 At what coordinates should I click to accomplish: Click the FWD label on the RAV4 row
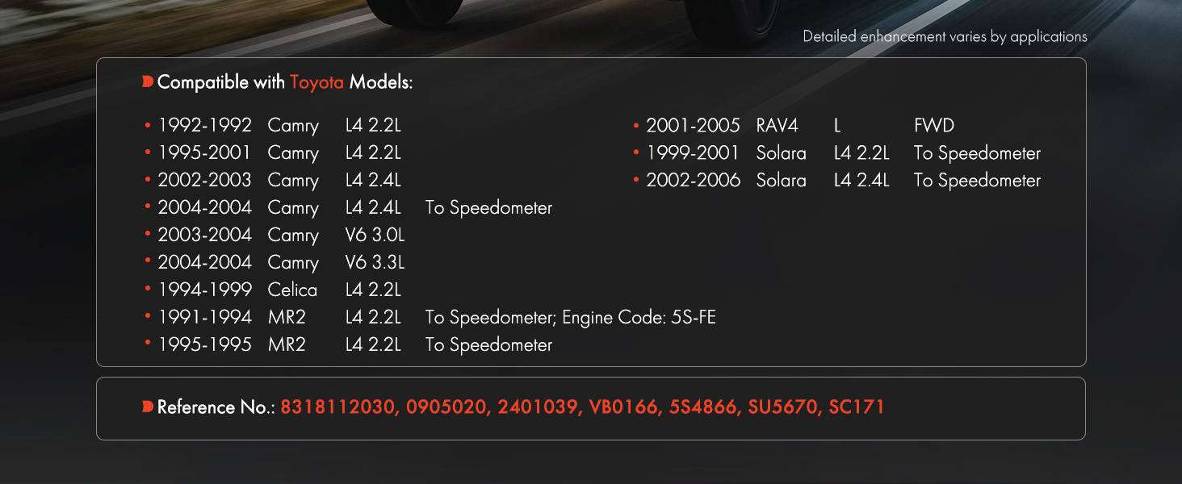tap(934, 126)
